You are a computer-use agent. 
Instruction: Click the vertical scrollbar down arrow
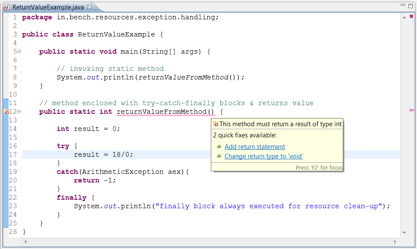(404, 233)
